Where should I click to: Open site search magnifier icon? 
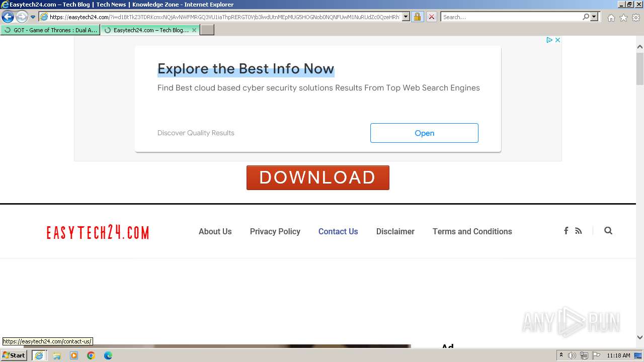point(608,231)
